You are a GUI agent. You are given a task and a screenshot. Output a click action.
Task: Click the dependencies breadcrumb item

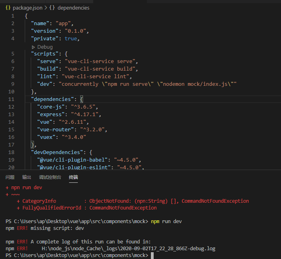(x=73, y=8)
